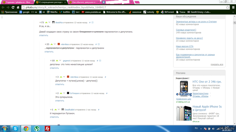The width and height of the screenshot is (236, 132).
Task: Collapse gegemot's comment thread
Action: point(100,60)
